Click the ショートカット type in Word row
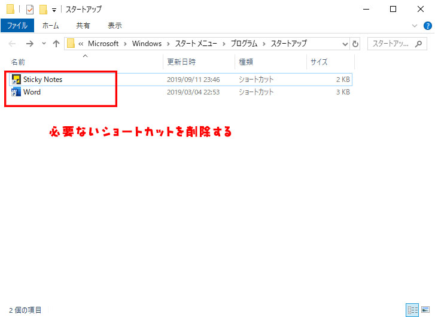Viewport: 435px width, 317px height. (256, 92)
